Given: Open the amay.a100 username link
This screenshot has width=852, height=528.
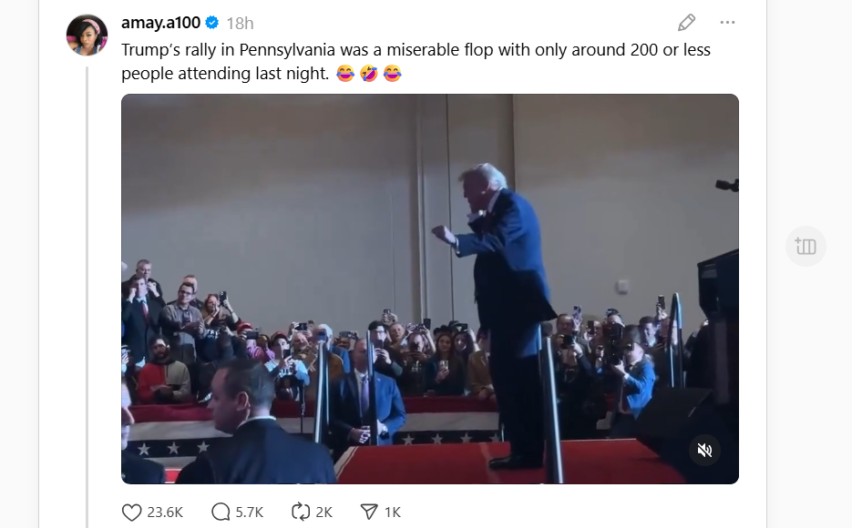Looking at the screenshot, I should [x=160, y=23].
